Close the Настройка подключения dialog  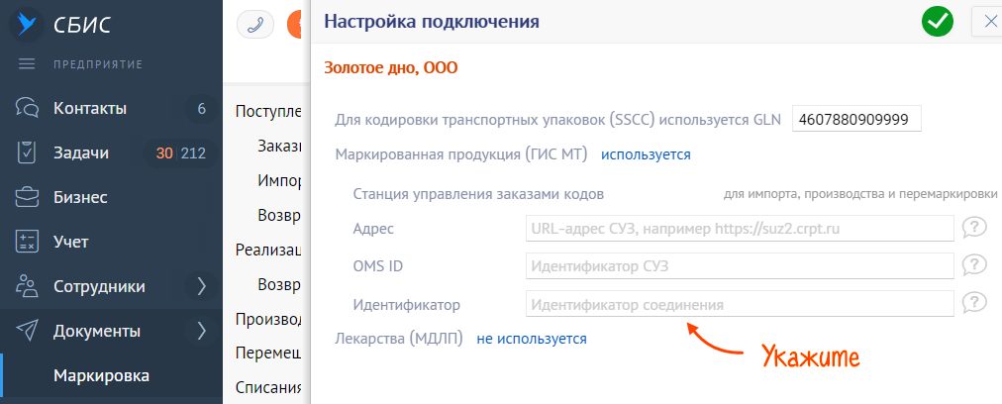click(x=988, y=22)
